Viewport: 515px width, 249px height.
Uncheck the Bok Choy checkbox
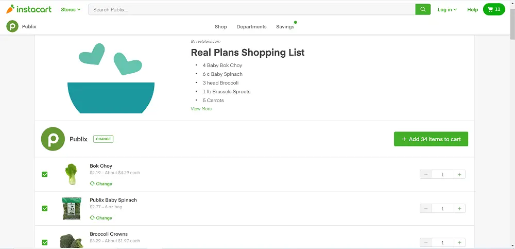(x=45, y=174)
